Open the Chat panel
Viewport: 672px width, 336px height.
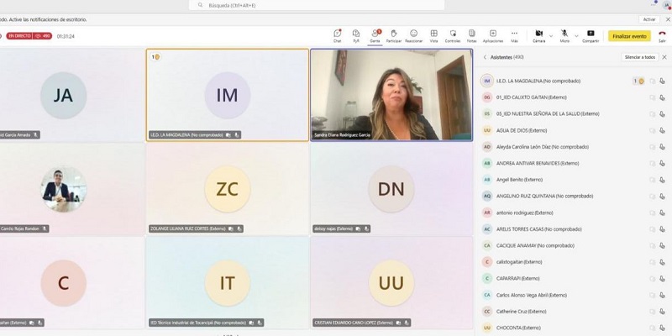click(337, 35)
